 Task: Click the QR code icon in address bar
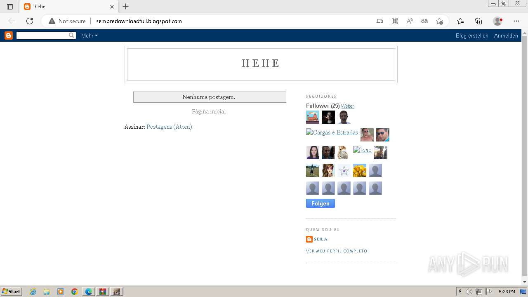coord(395,21)
